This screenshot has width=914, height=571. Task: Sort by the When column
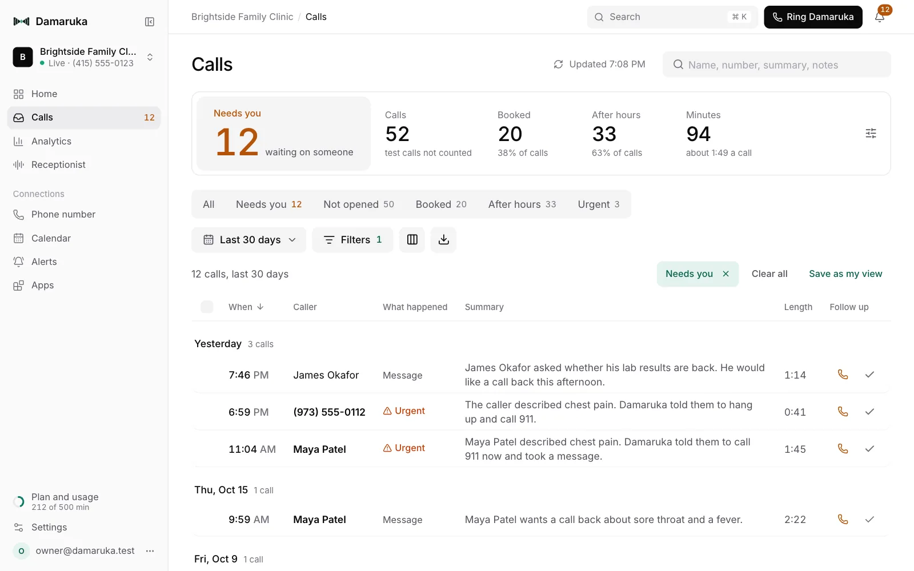(x=246, y=307)
